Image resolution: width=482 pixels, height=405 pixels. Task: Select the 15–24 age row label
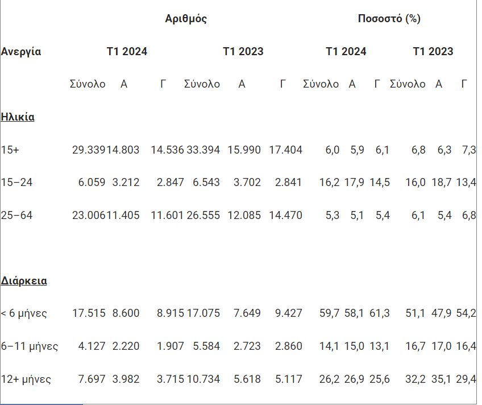17,183
